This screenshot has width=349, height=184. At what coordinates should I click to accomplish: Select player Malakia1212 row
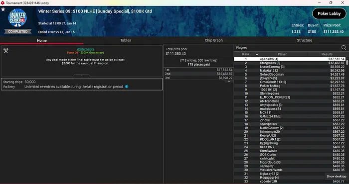pos(290,71)
